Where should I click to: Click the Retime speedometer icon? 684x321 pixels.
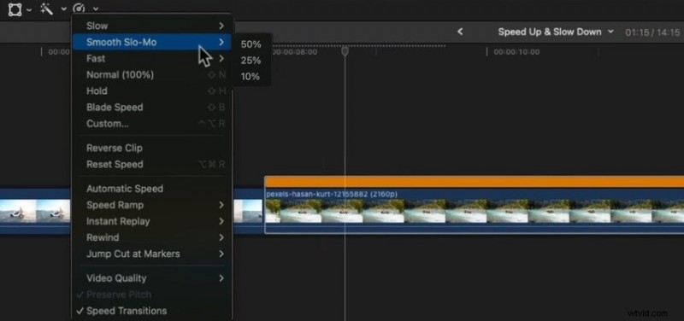[79, 9]
